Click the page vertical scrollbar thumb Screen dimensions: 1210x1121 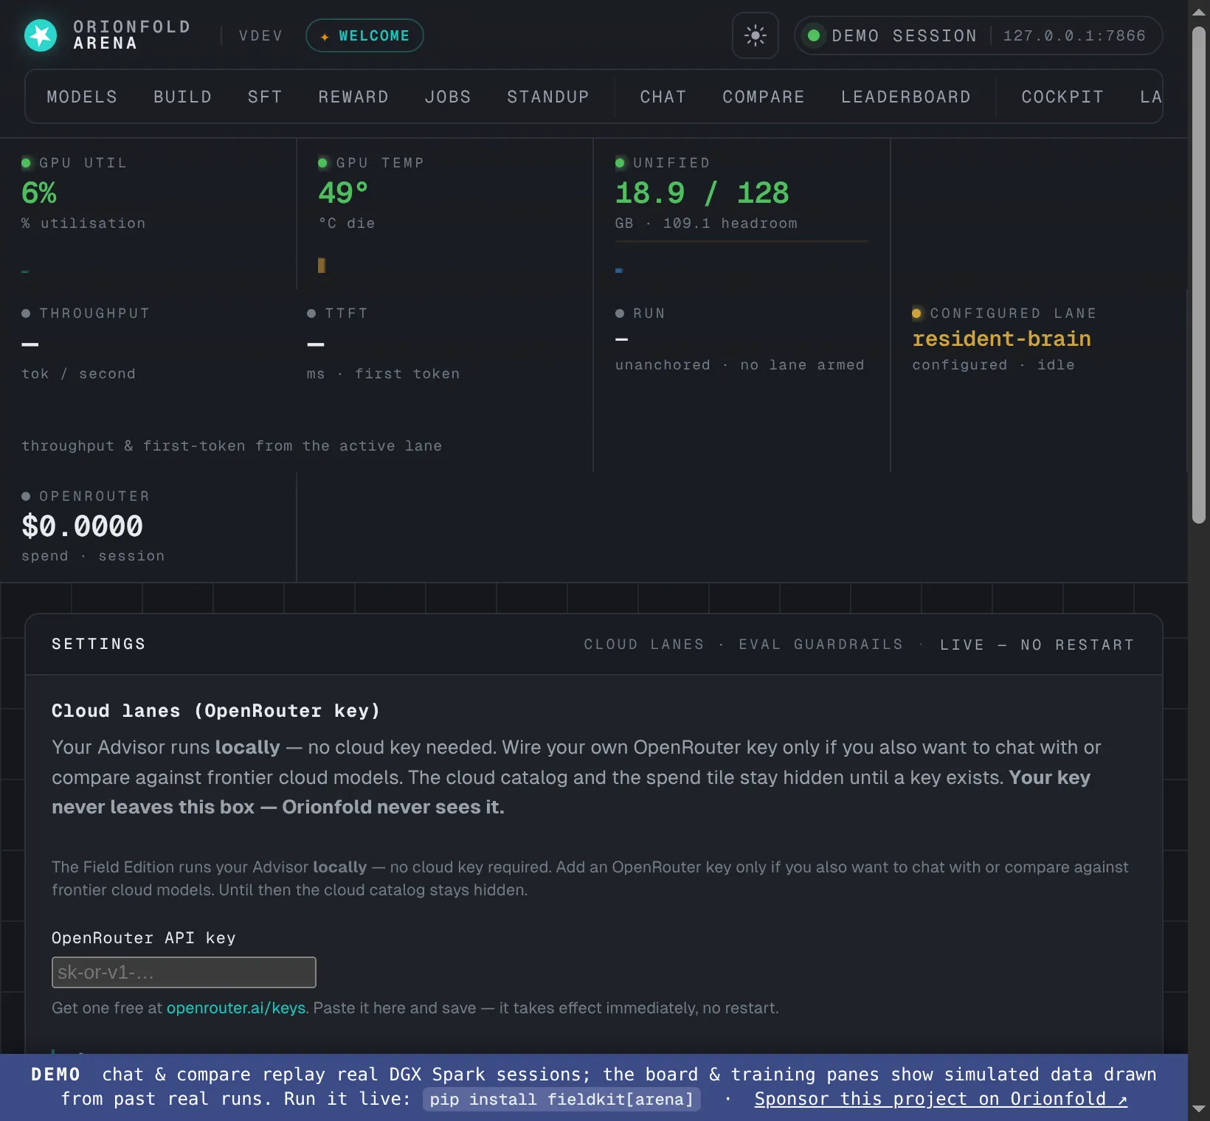click(x=1199, y=274)
